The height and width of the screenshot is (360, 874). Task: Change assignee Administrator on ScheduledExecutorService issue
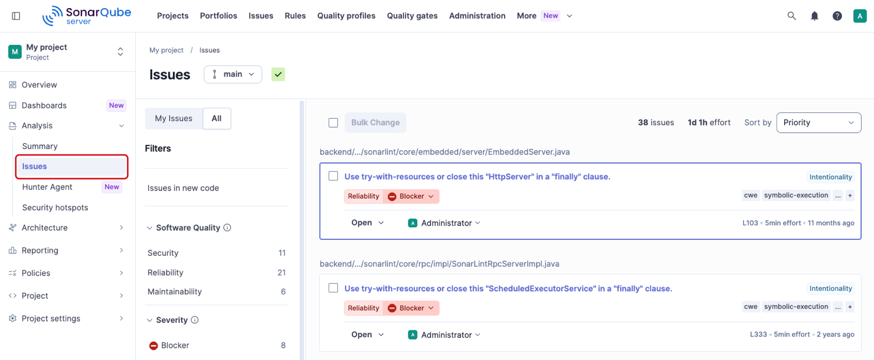(445, 335)
